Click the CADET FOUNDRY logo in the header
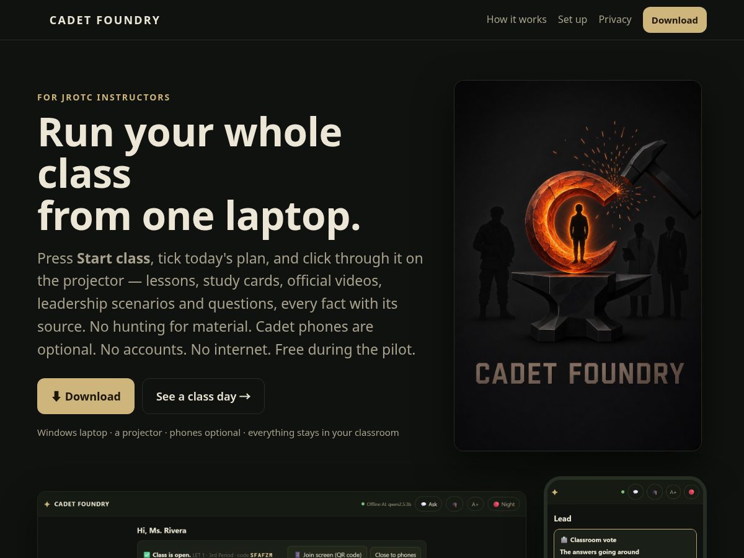This screenshot has height=558, width=744. click(x=105, y=20)
